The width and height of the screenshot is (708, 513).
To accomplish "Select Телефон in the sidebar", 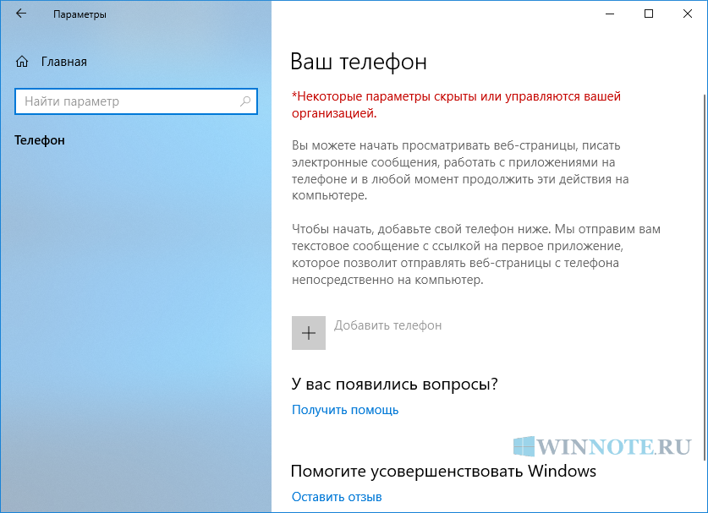I will click(x=40, y=140).
